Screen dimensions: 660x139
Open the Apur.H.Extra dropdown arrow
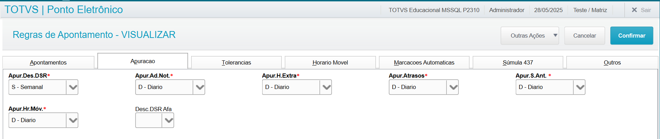(x=326, y=87)
